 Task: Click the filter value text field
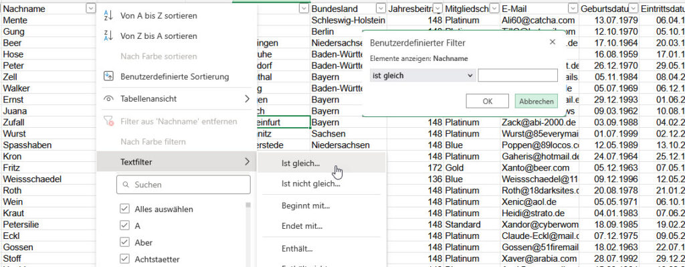(x=518, y=75)
